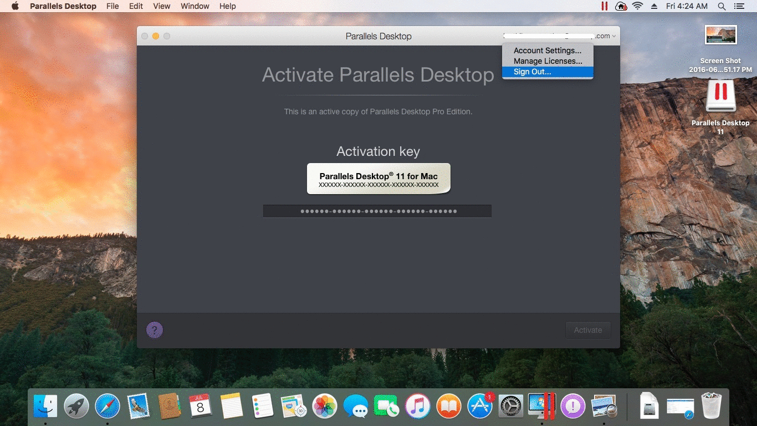Open the Help menu in the menu bar
Image resolution: width=757 pixels, height=426 pixels.
227,6
